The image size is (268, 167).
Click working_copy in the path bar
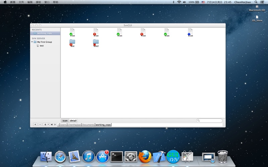(103, 125)
